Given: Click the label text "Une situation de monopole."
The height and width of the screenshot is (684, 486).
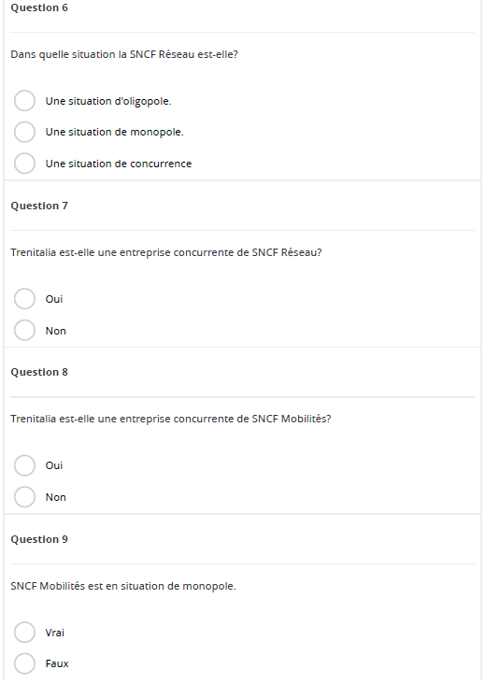Looking at the screenshot, I should pos(115,132).
